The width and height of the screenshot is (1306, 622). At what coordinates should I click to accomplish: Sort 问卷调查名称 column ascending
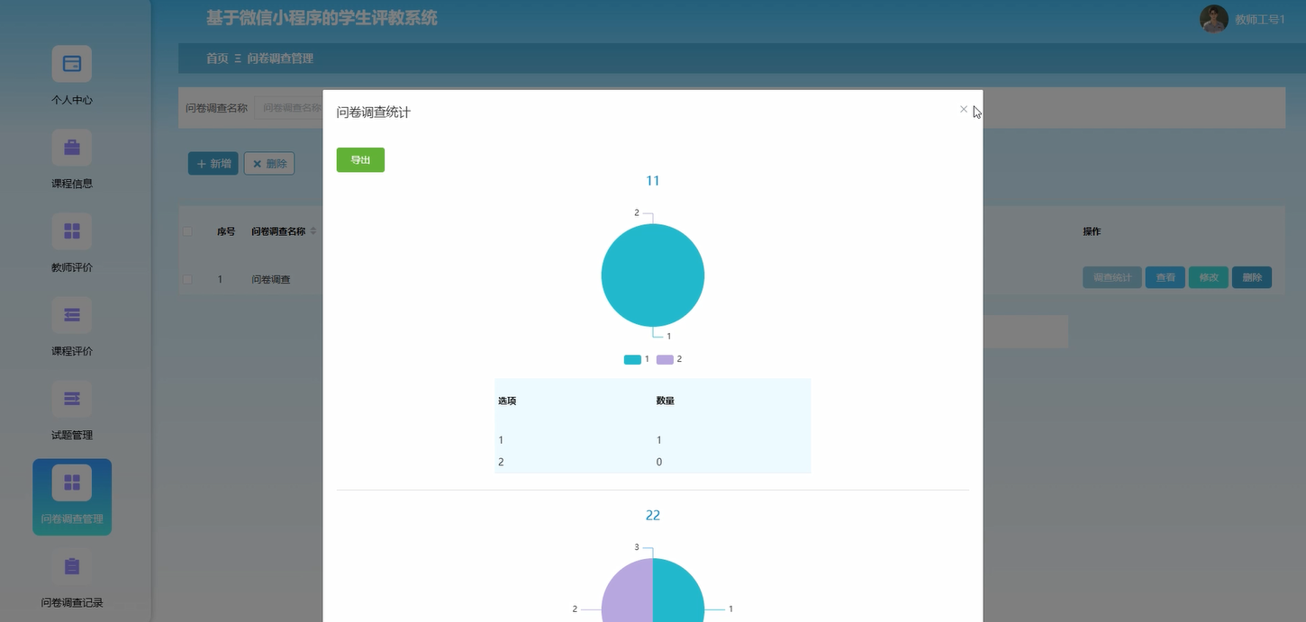(313, 228)
